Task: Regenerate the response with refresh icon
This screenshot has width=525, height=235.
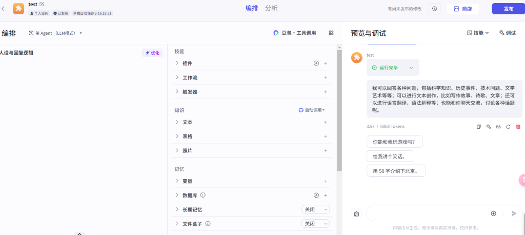Action: 508,127
